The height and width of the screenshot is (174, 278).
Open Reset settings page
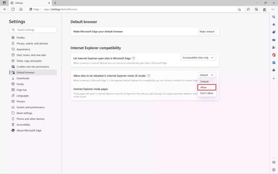(33, 113)
